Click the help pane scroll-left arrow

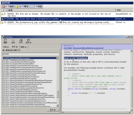click(63, 112)
